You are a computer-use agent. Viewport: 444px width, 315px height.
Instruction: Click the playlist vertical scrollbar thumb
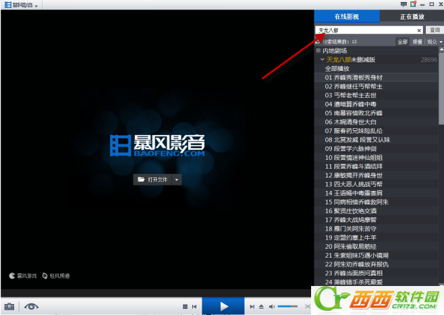pos(441,88)
